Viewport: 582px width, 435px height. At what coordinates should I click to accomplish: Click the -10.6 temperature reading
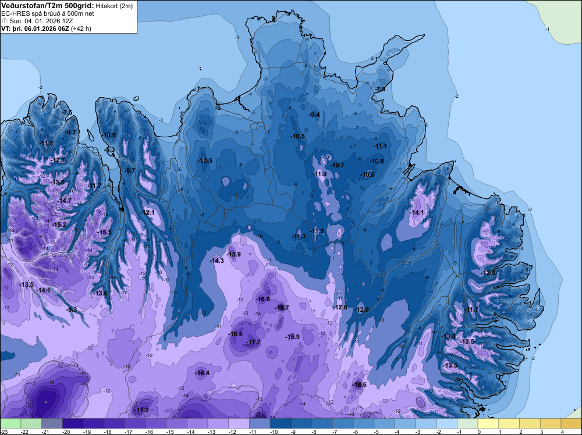click(x=368, y=174)
